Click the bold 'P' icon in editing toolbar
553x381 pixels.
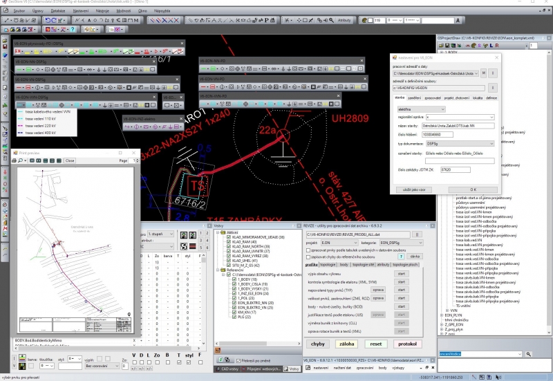click(x=267, y=21)
